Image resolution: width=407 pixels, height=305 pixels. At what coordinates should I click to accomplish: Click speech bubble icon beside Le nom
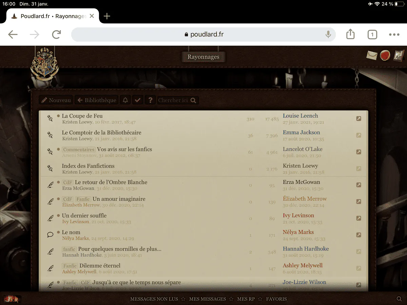[x=50, y=235]
